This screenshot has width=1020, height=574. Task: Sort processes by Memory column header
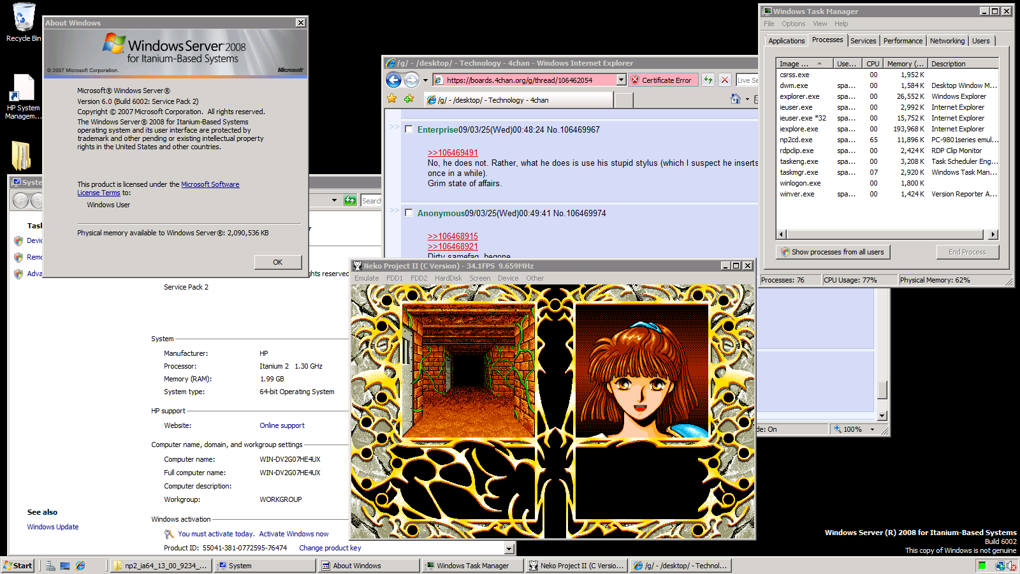[905, 64]
